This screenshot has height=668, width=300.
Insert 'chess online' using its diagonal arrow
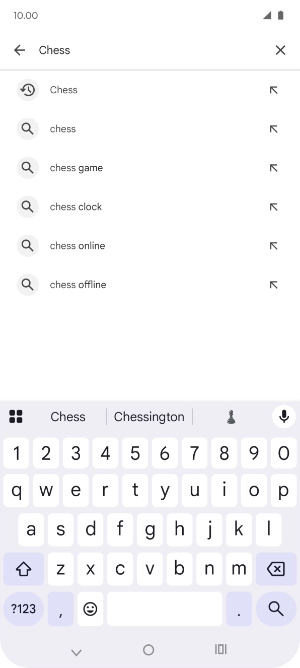click(273, 245)
